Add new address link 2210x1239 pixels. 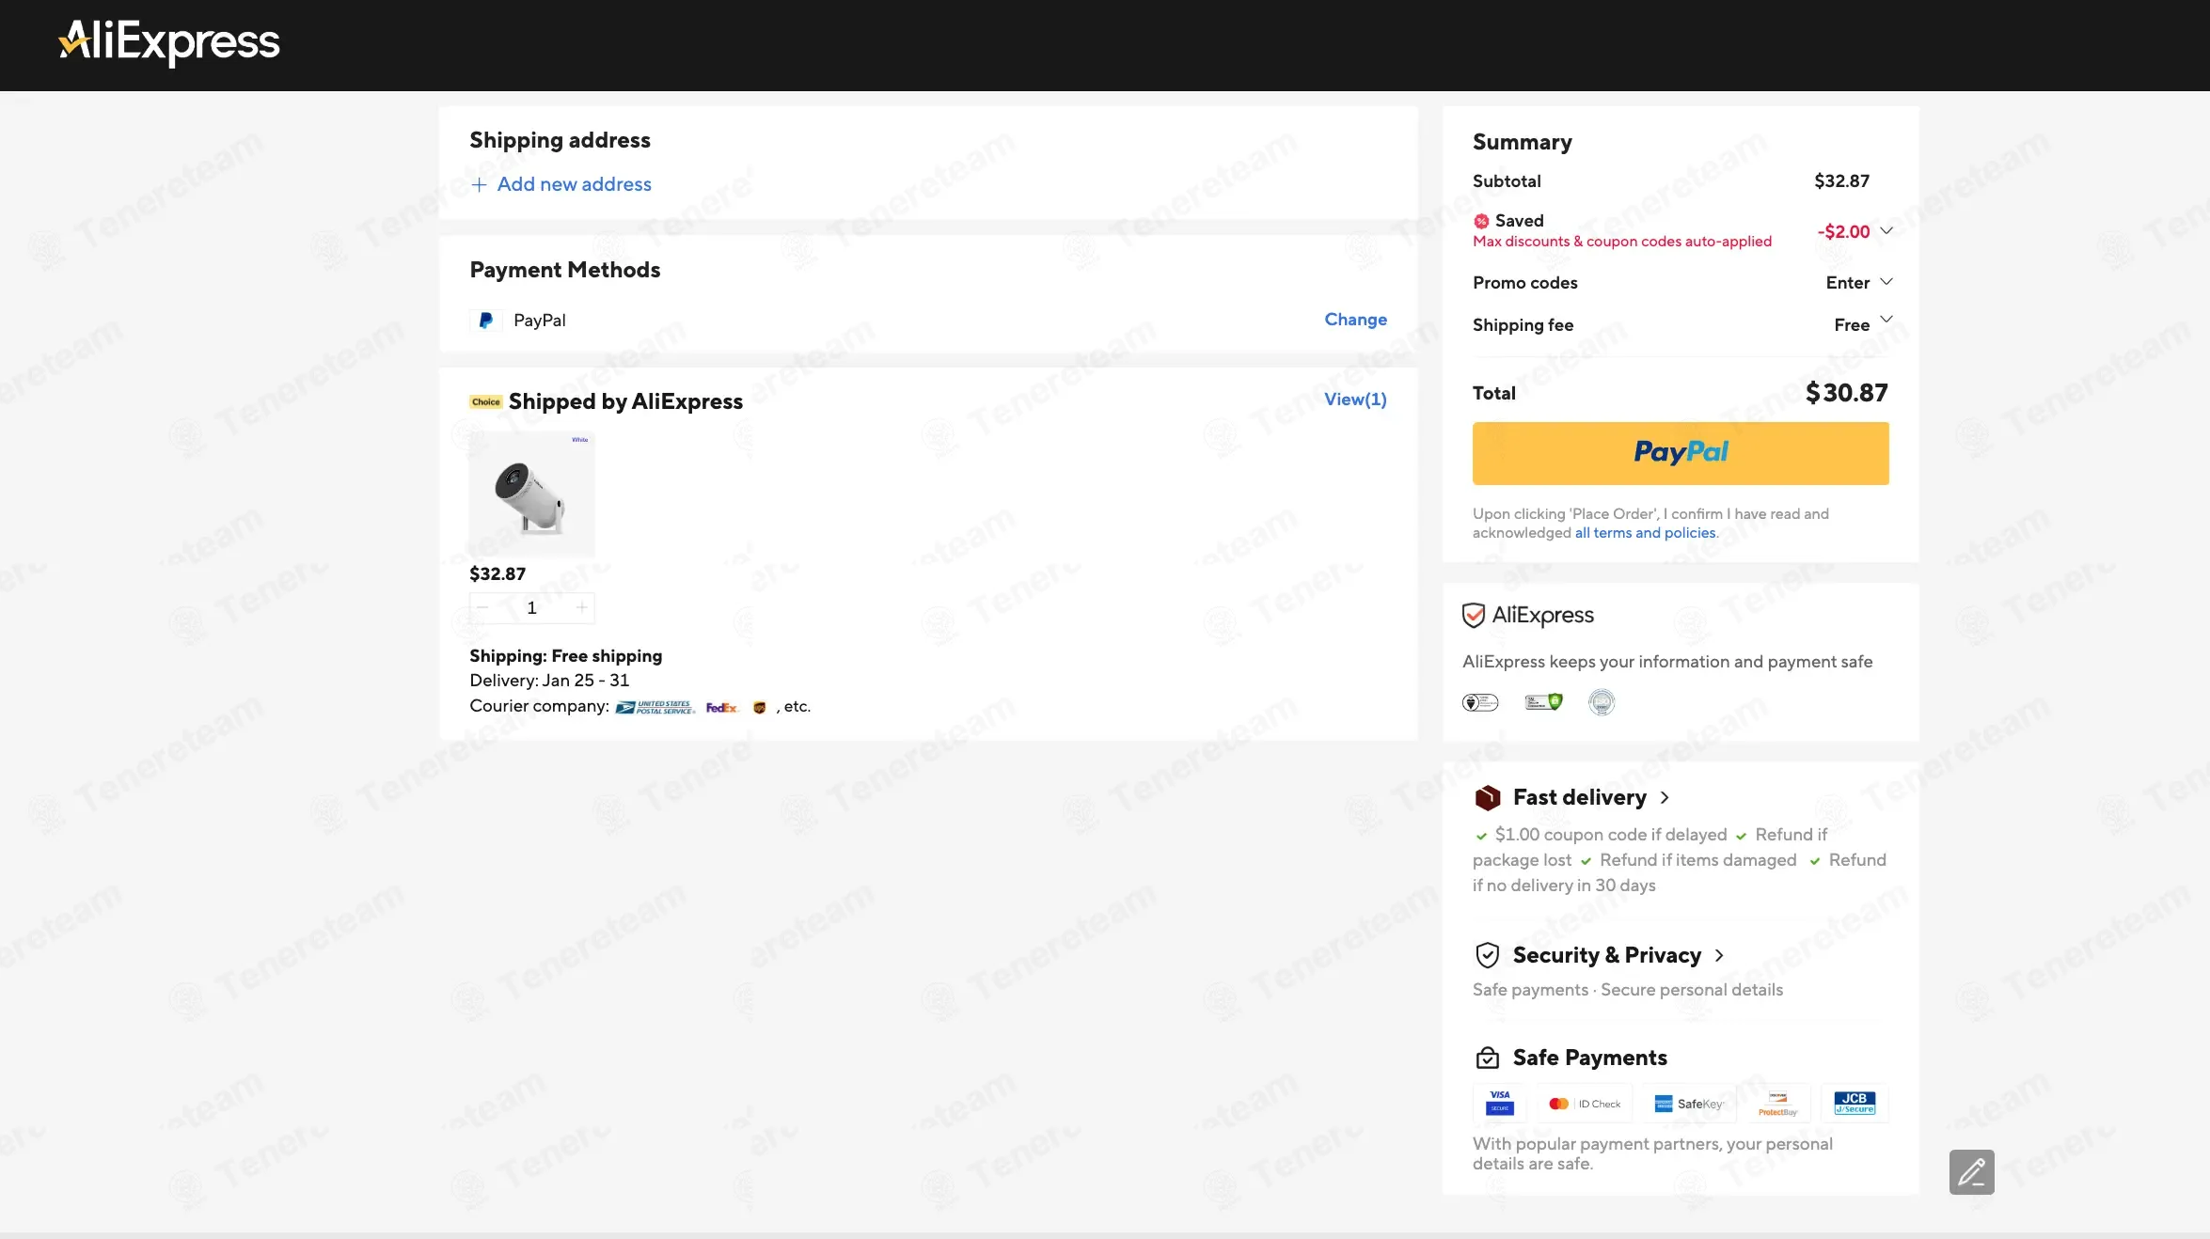(x=574, y=185)
